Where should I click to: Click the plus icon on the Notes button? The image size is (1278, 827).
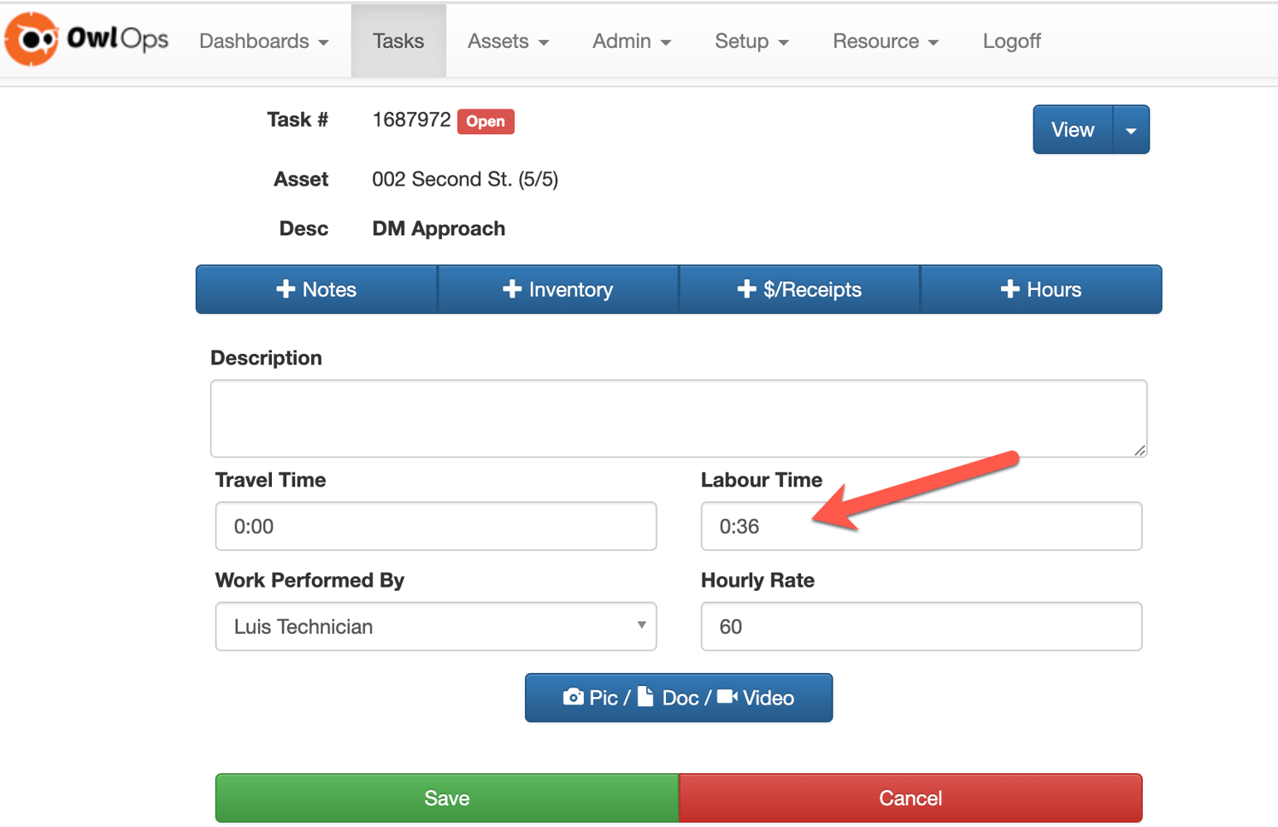point(286,289)
